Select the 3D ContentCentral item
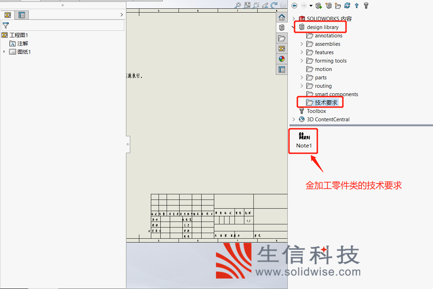The width and height of the screenshot is (433, 289). click(328, 120)
